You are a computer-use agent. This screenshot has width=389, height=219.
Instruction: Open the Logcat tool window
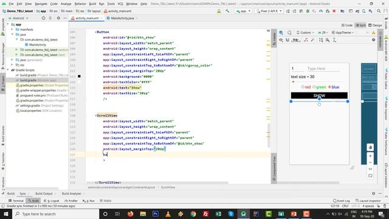(51, 201)
